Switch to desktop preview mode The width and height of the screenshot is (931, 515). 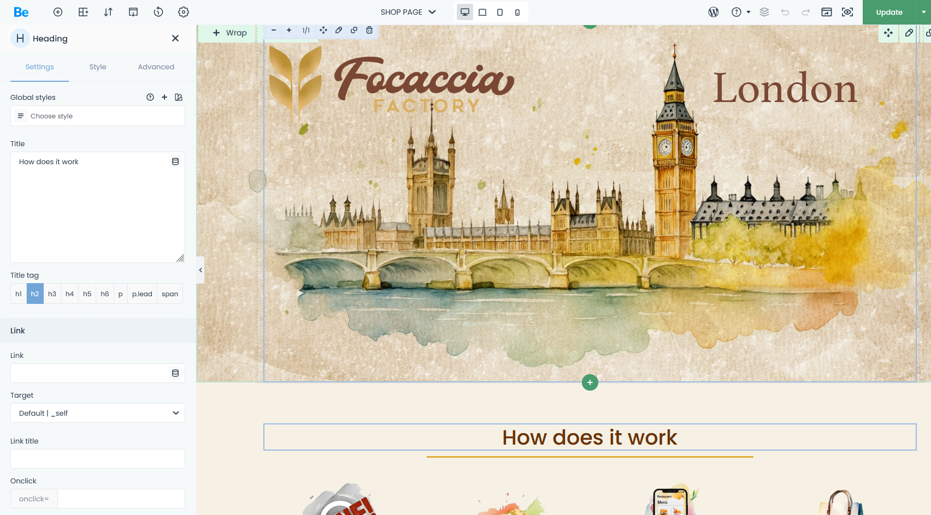coord(465,12)
